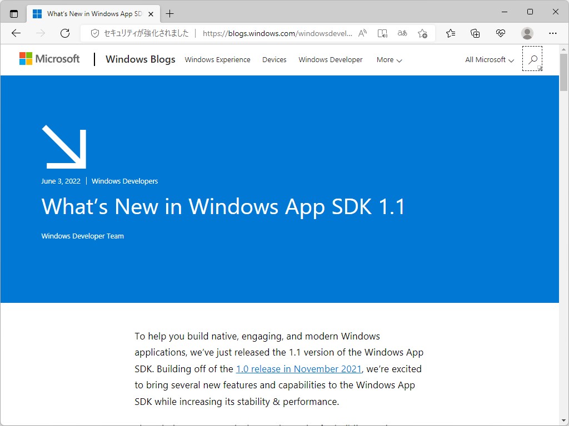Viewport: 569px width, 426px height.
Task: Click the Windows Developer Team author link
Action: (82, 236)
